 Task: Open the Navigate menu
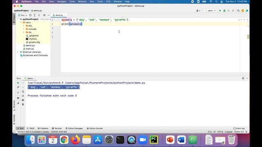tap(61, 2)
